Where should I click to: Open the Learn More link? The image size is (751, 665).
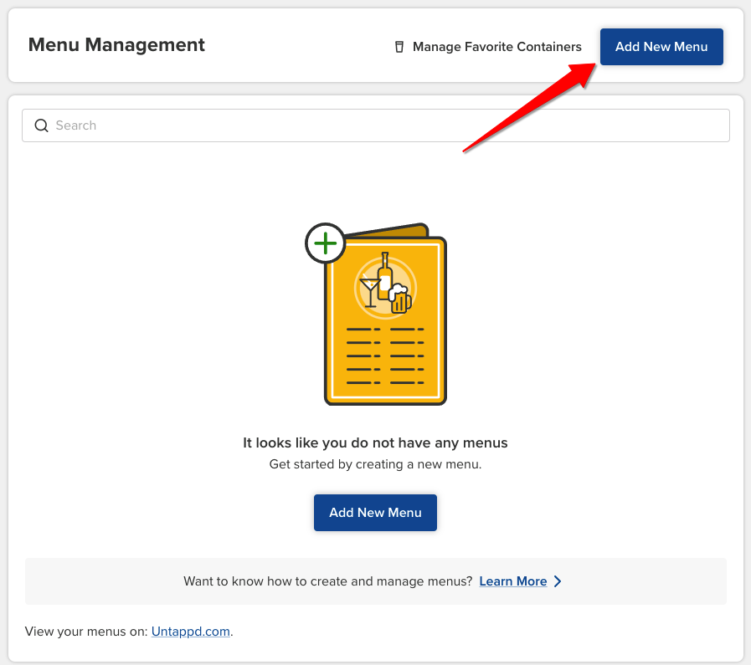(x=512, y=581)
